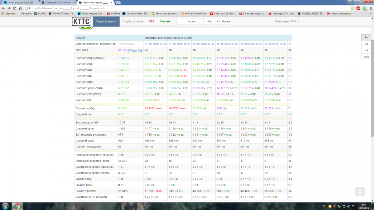Click the Искать search button
Viewport: 374px width, 210px height.
pyautogui.click(x=226, y=21)
